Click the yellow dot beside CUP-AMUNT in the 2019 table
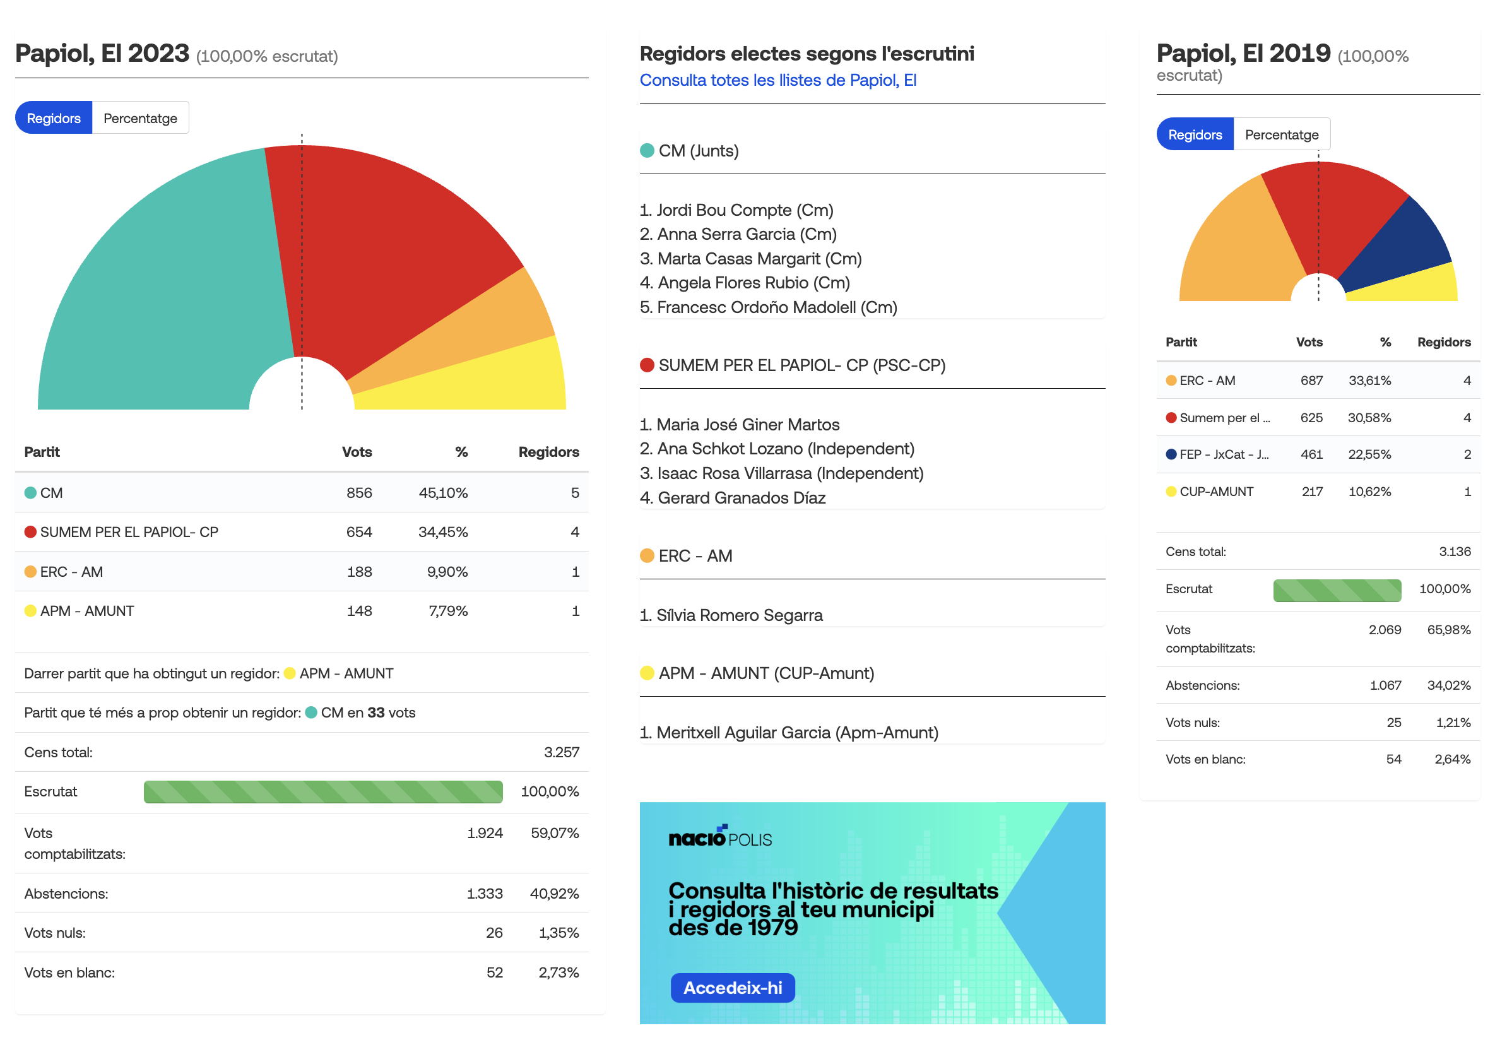 click(1171, 492)
